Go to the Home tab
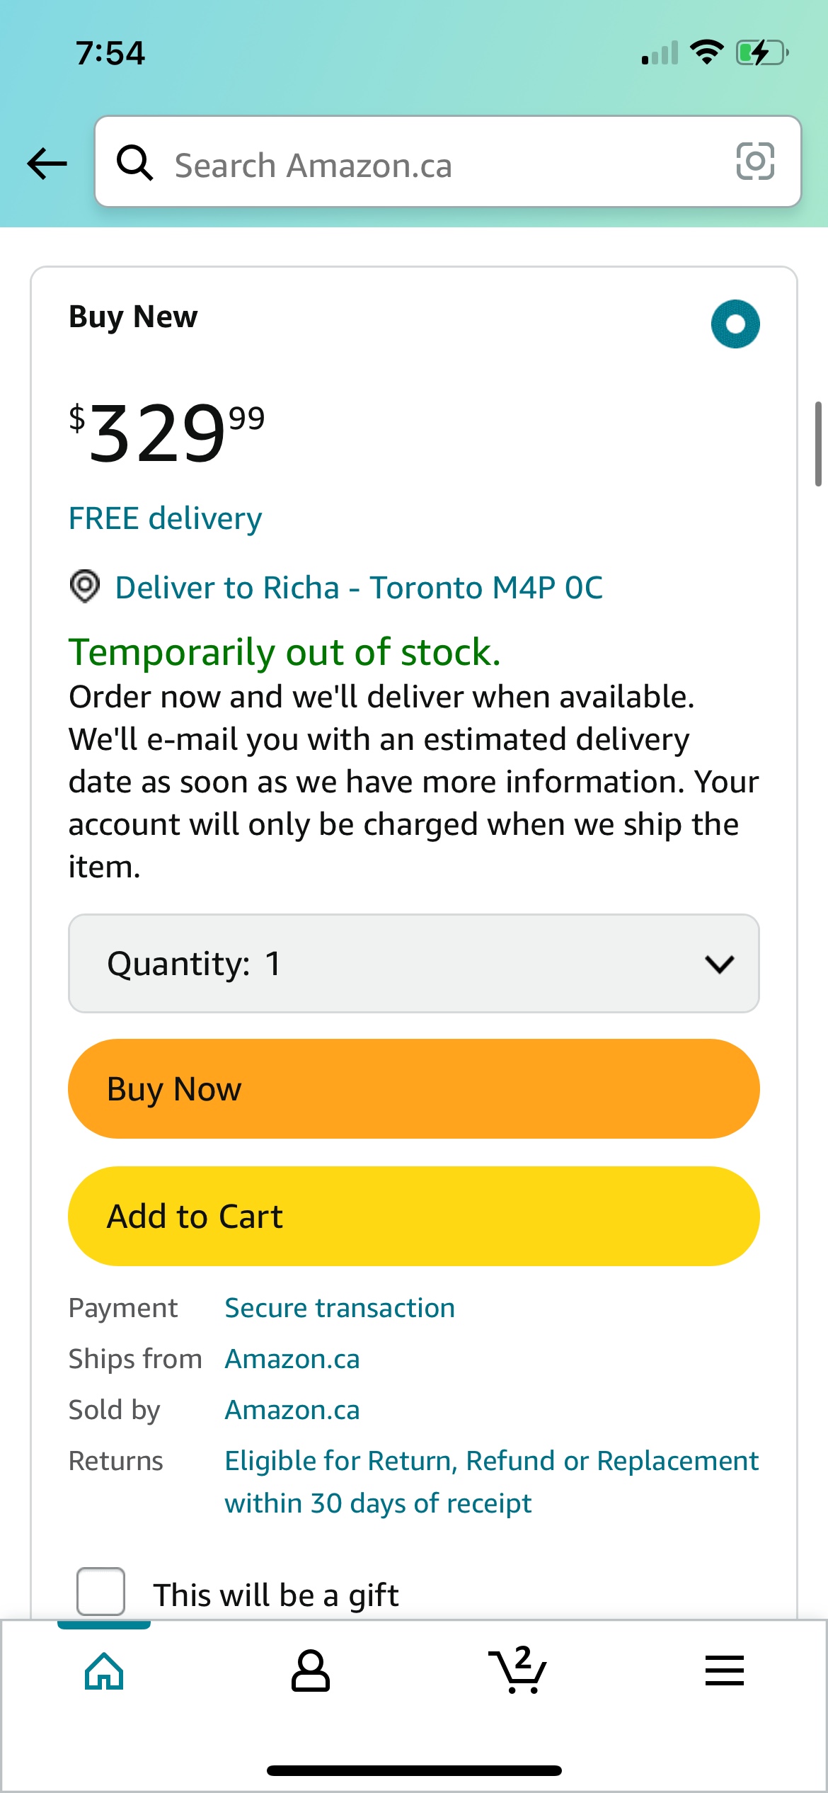Viewport: 828px width, 1793px height. click(x=104, y=1671)
